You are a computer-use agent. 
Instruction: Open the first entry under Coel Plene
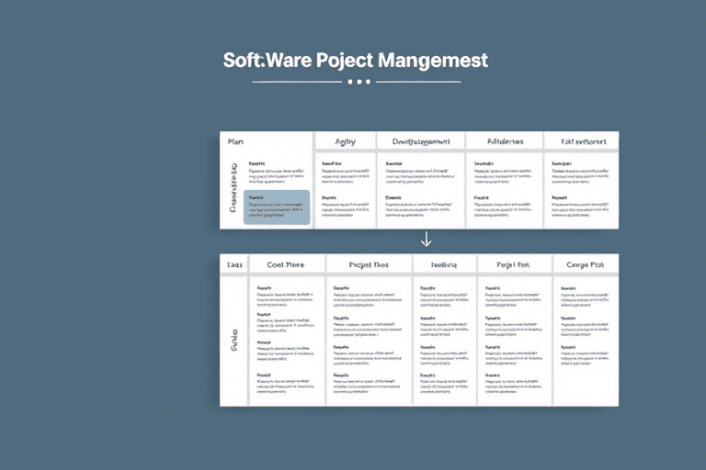285,296
